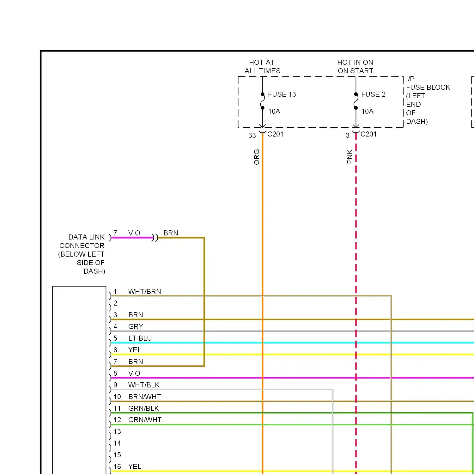Screen dimensions: 474x474
Task: Click pin number 33 below fuse block
Action: coord(252,135)
